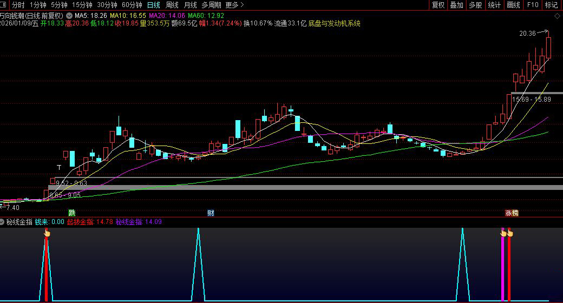Image resolution: width=563 pixels, height=303 pixels.
Task: Click the 复权 button
Action: click(x=438, y=5)
